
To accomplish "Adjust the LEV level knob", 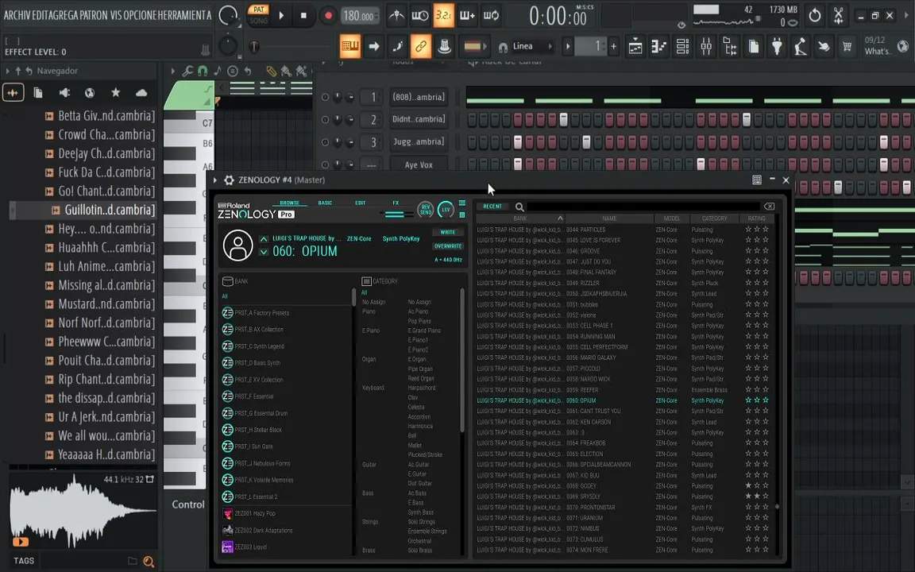I will point(446,210).
